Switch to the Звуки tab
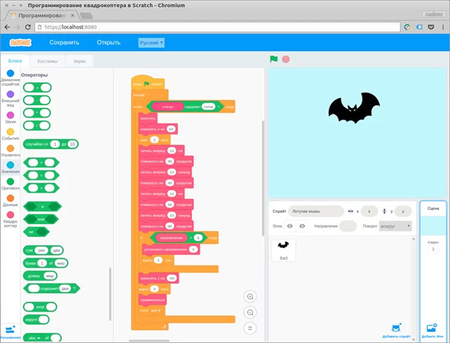Viewport: 450px width, 343px height. [x=79, y=62]
